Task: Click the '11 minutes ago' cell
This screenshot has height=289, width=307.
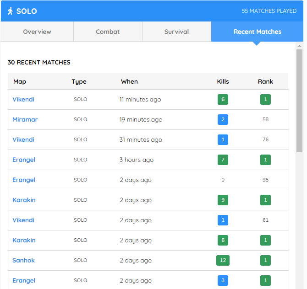Action: tap(140, 100)
